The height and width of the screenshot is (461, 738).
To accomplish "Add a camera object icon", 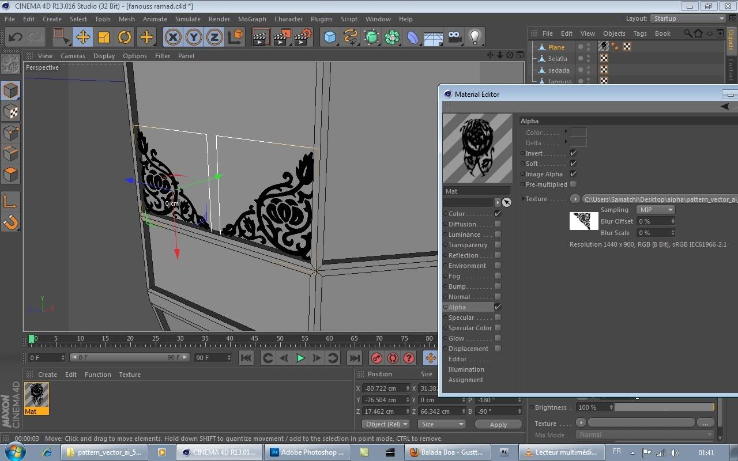I will (x=455, y=37).
